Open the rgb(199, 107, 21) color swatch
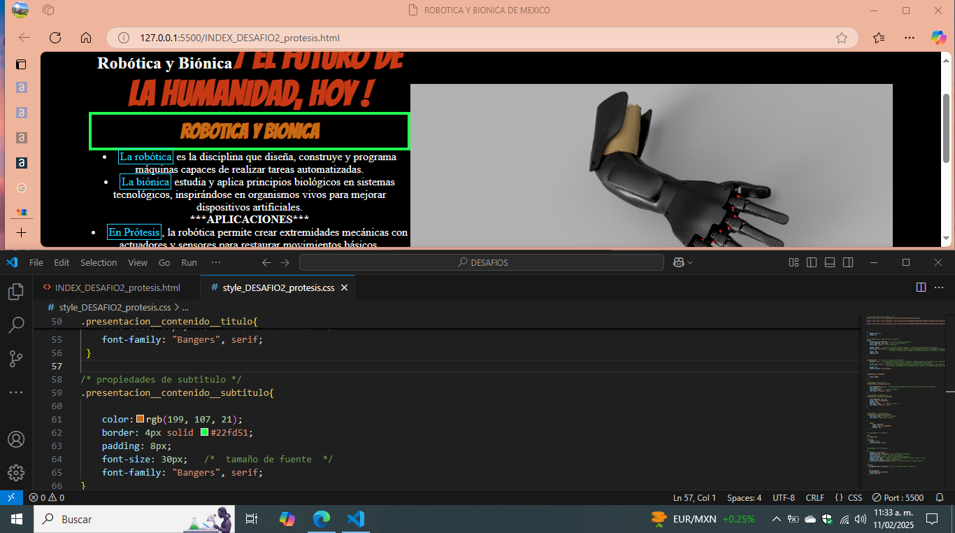The height and width of the screenshot is (533, 955). pyautogui.click(x=140, y=419)
